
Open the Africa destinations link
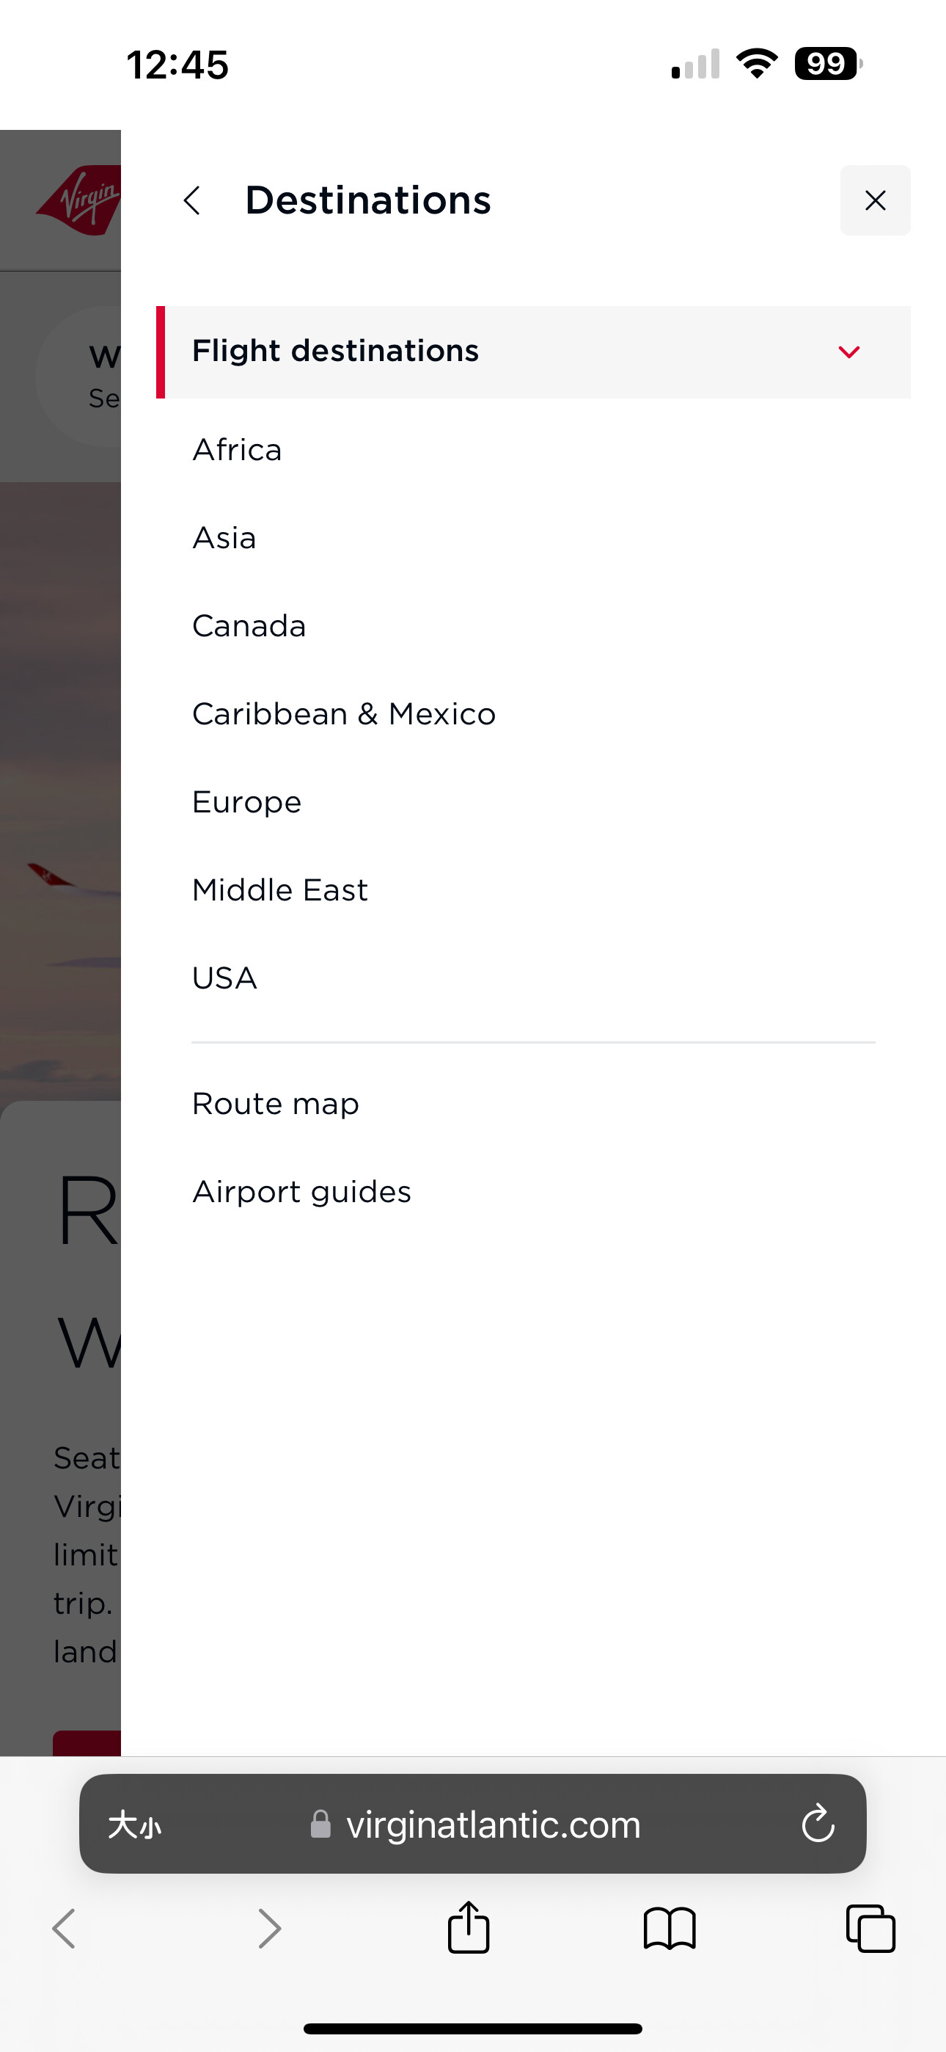[238, 450]
